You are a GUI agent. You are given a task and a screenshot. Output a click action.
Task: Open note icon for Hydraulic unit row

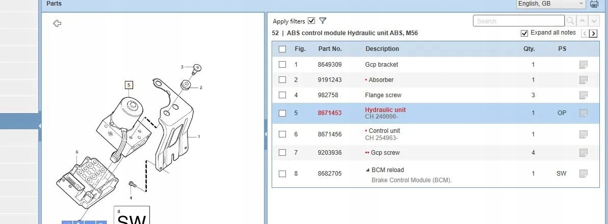(x=583, y=113)
